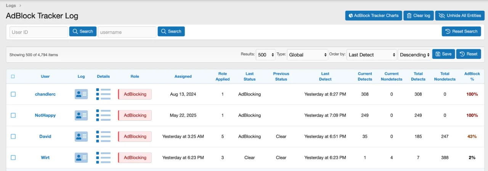Screen dimensions: 488x171
Task: Toggle select-all checkbox in table header
Action: coord(13,77)
